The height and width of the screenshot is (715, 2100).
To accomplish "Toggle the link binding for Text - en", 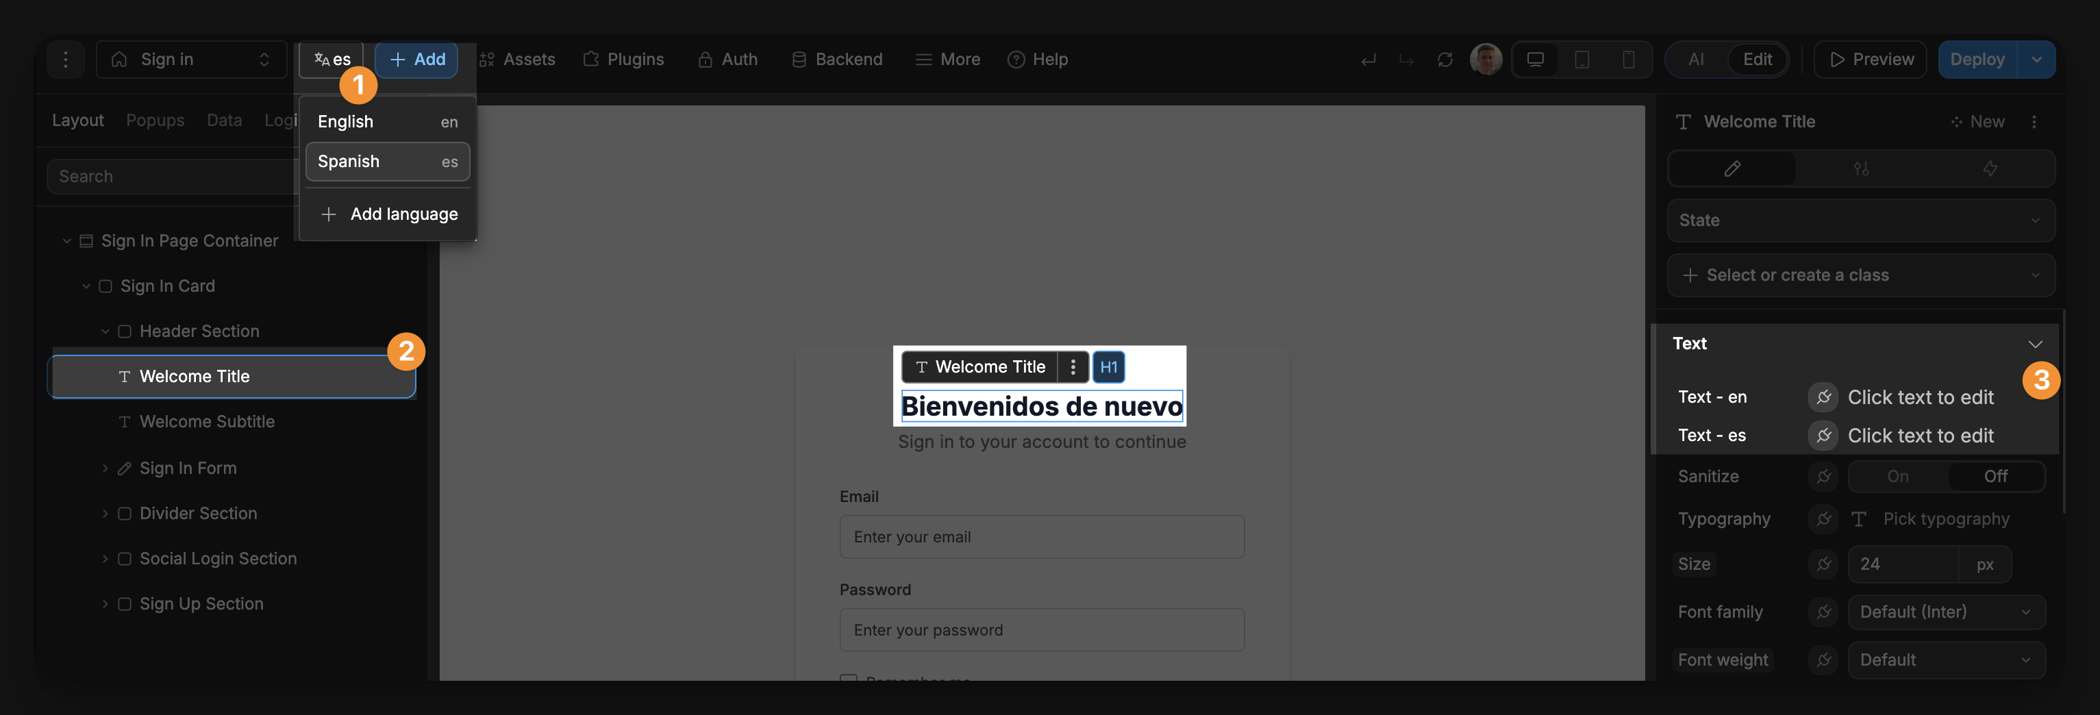I will pyautogui.click(x=1824, y=397).
